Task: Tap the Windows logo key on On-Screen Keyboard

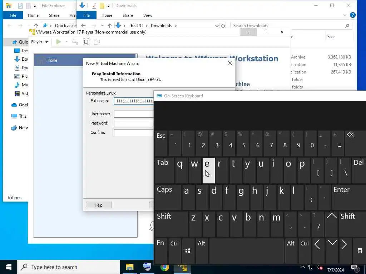Action: (188, 250)
